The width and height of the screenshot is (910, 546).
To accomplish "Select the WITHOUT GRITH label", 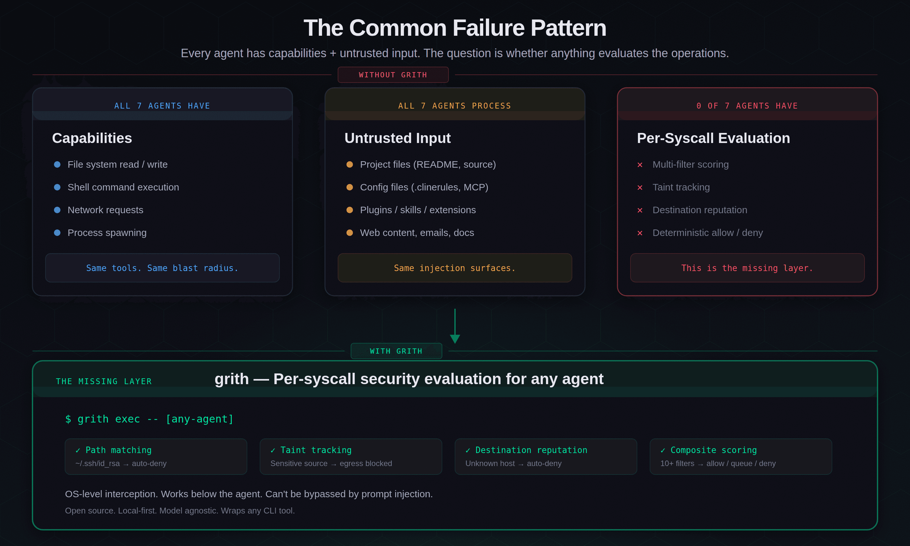I will pos(393,75).
